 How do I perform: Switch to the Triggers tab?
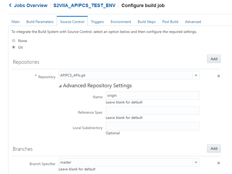97,22
